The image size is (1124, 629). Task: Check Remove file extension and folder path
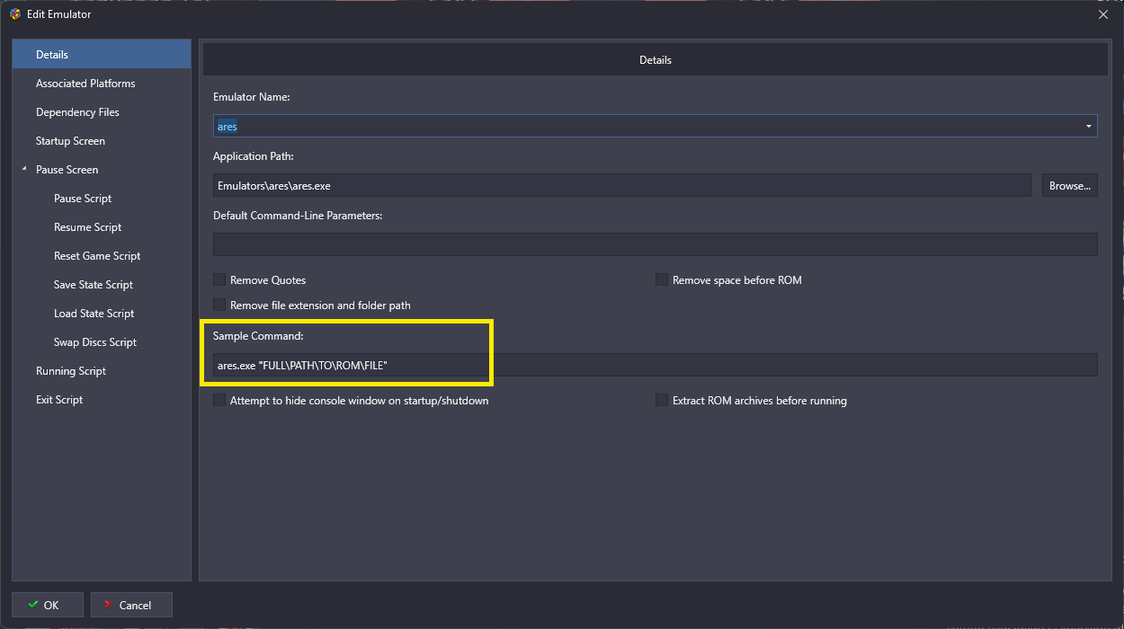[x=219, y=306]
